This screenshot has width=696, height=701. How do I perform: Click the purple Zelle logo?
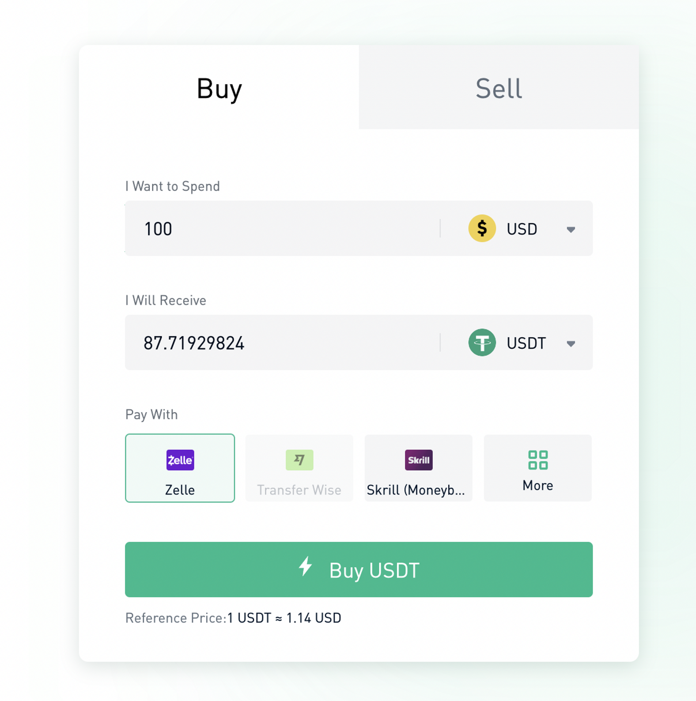pos(180,460)
